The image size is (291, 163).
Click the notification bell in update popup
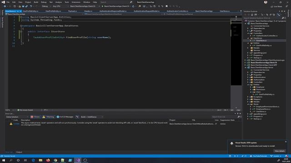(x=231, y=144)
